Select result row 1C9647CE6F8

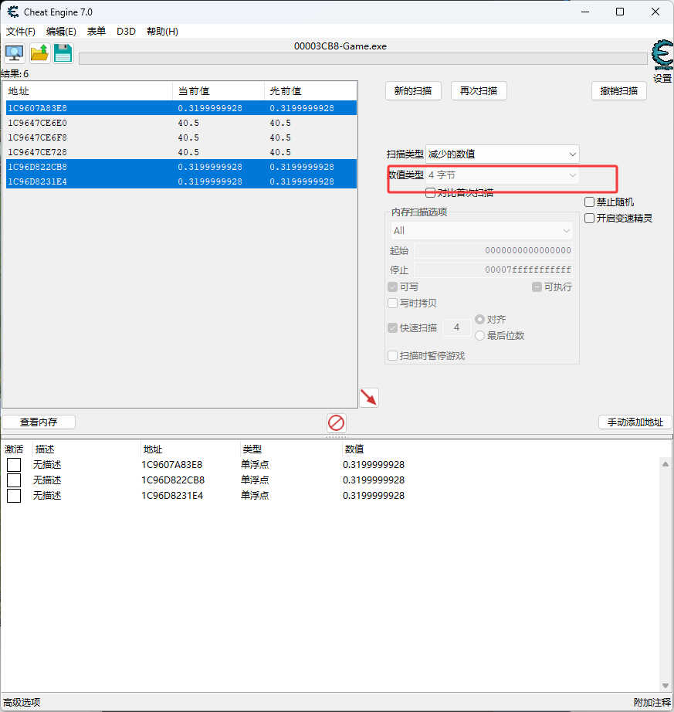click(x=181, y=137)
